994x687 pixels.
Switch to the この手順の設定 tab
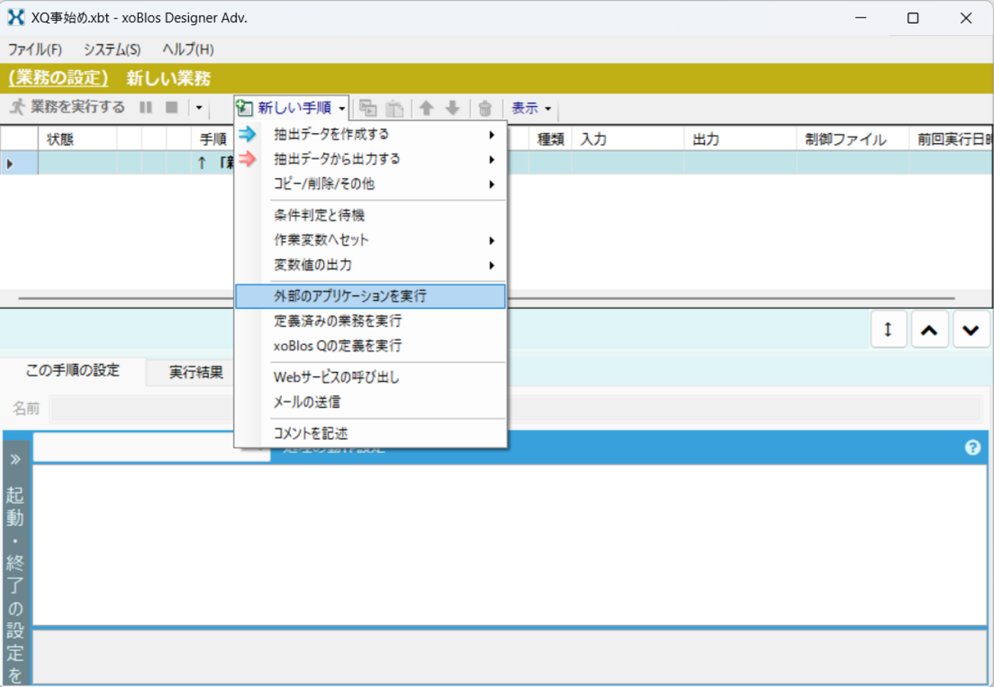(73, 371)
